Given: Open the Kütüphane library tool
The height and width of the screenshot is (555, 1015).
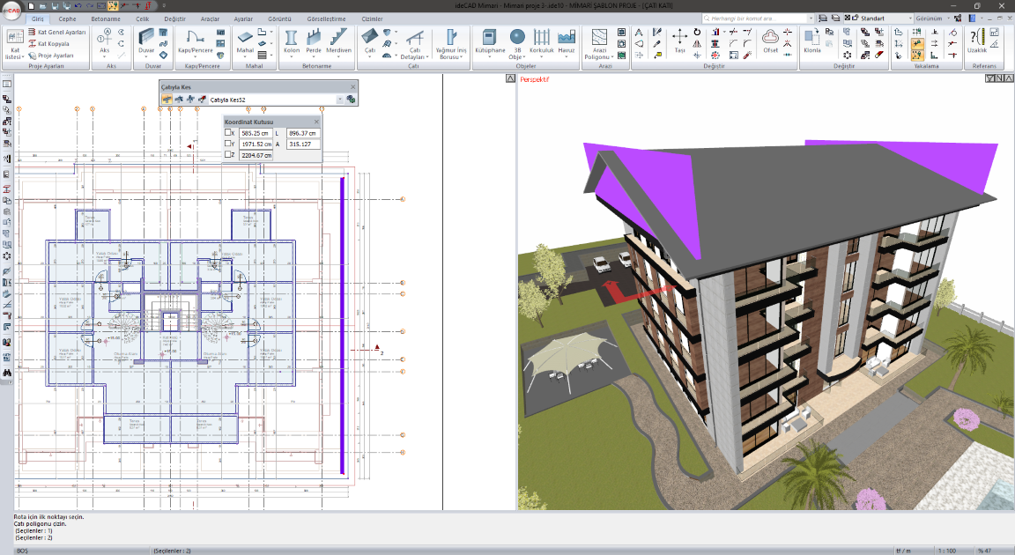Looking at the screenshot, I should [490, 39].
